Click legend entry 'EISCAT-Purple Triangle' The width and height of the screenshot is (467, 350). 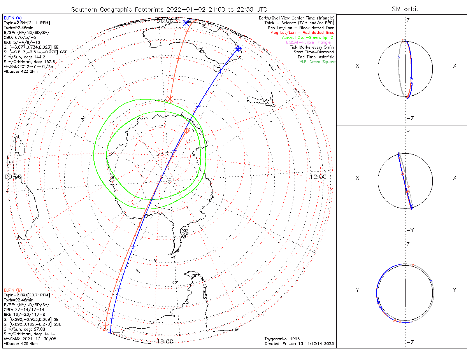(308, 42)
